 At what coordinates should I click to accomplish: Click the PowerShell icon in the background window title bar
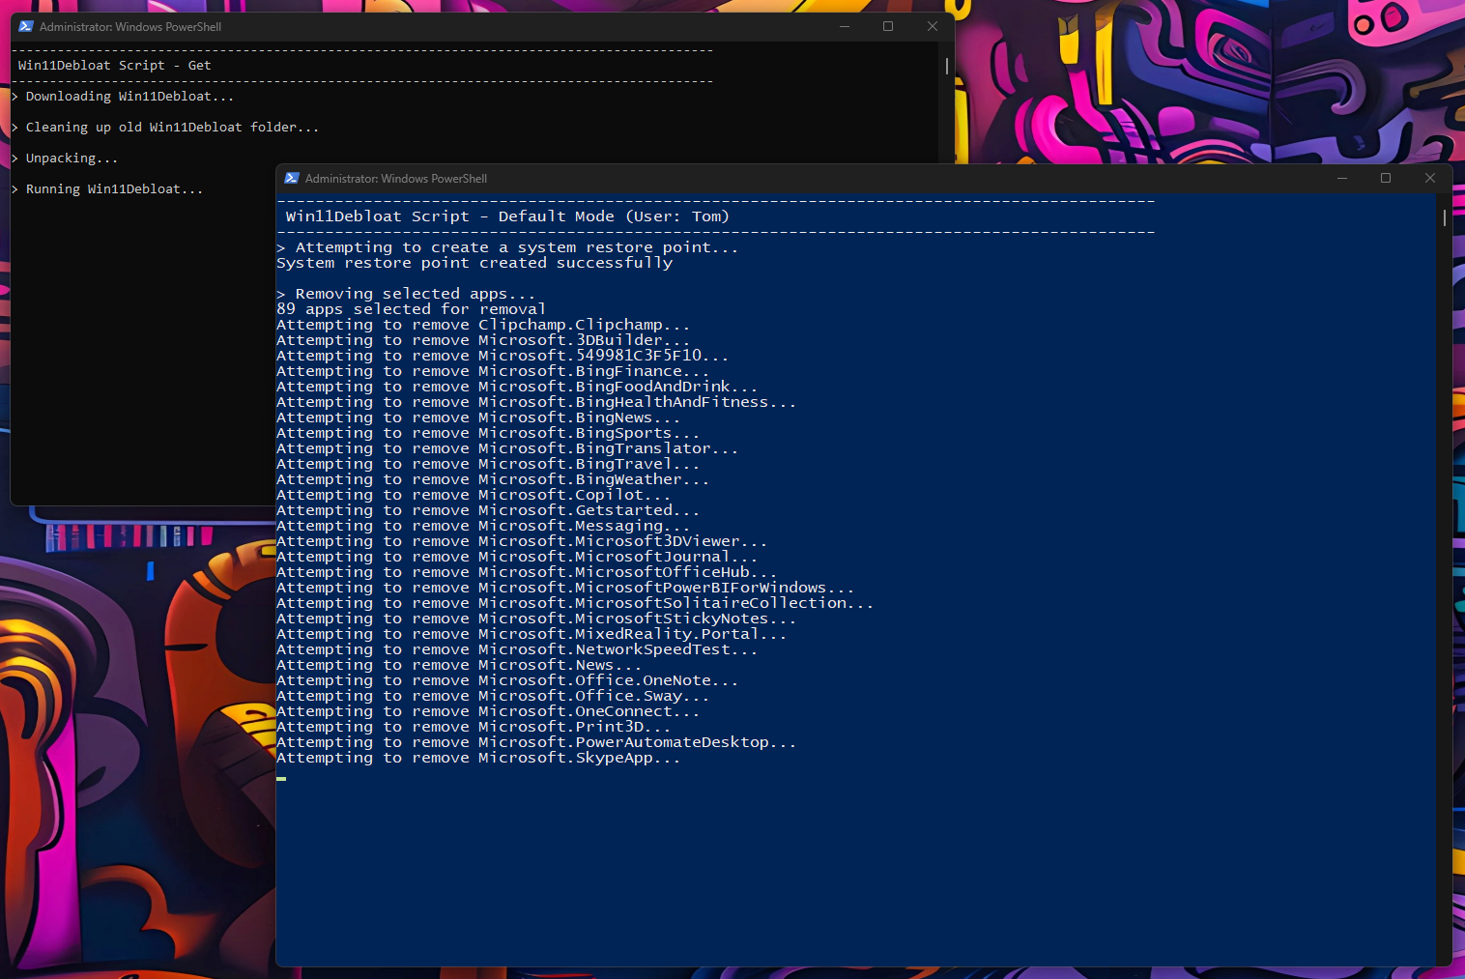pos(26,27)
